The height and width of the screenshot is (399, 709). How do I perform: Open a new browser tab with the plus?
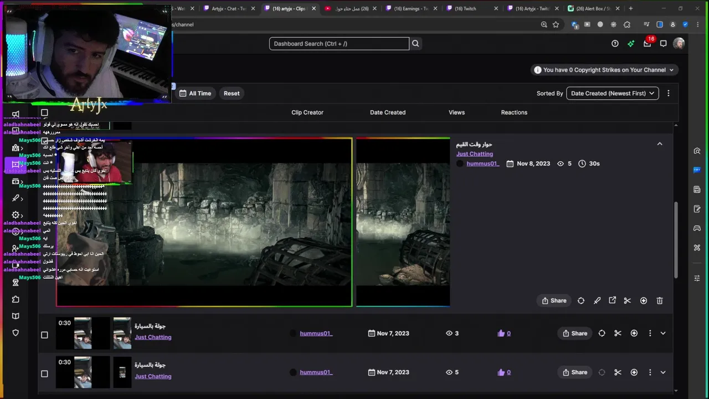(x=630, y=8)
